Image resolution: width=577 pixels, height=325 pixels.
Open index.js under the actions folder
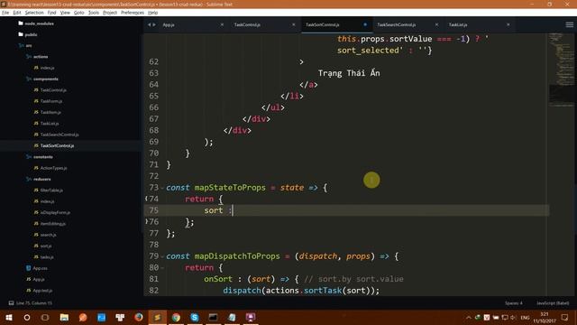[x=48, y=68]
